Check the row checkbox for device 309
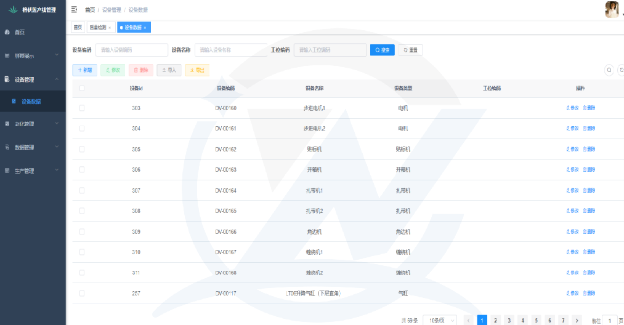 82,231
